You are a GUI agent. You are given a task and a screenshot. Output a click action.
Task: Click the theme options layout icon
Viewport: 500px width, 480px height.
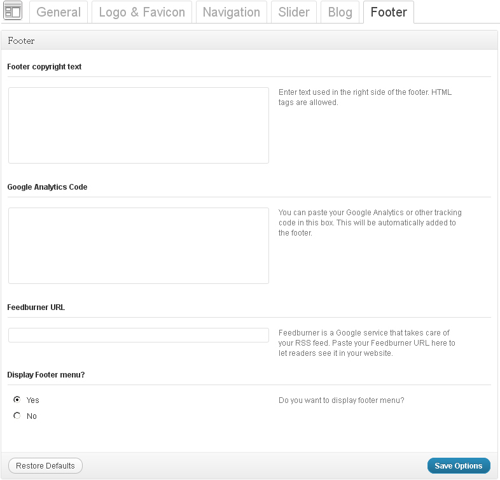[13, 11]
